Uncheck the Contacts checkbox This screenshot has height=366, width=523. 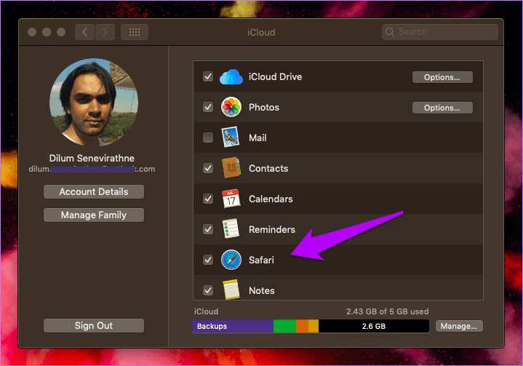click(208, 168)
